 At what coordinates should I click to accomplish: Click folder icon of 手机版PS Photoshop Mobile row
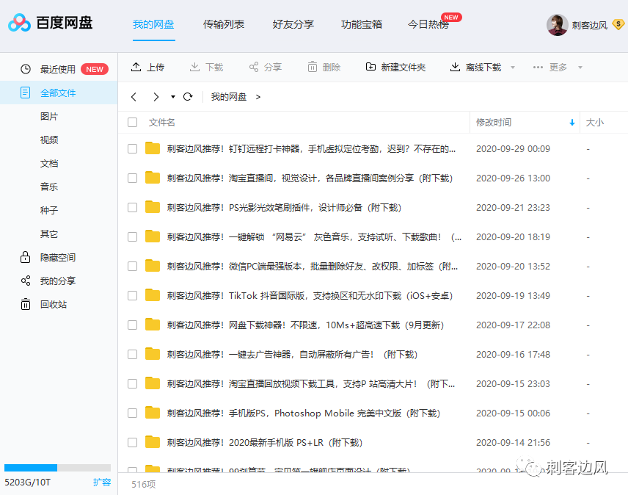coord(153,413)
